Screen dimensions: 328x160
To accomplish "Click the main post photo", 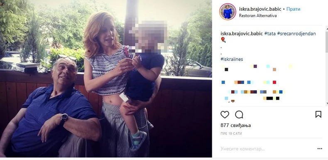I will point(106,79).
